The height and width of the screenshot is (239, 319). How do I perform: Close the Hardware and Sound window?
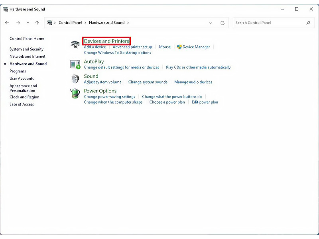(x=311, y=9)
